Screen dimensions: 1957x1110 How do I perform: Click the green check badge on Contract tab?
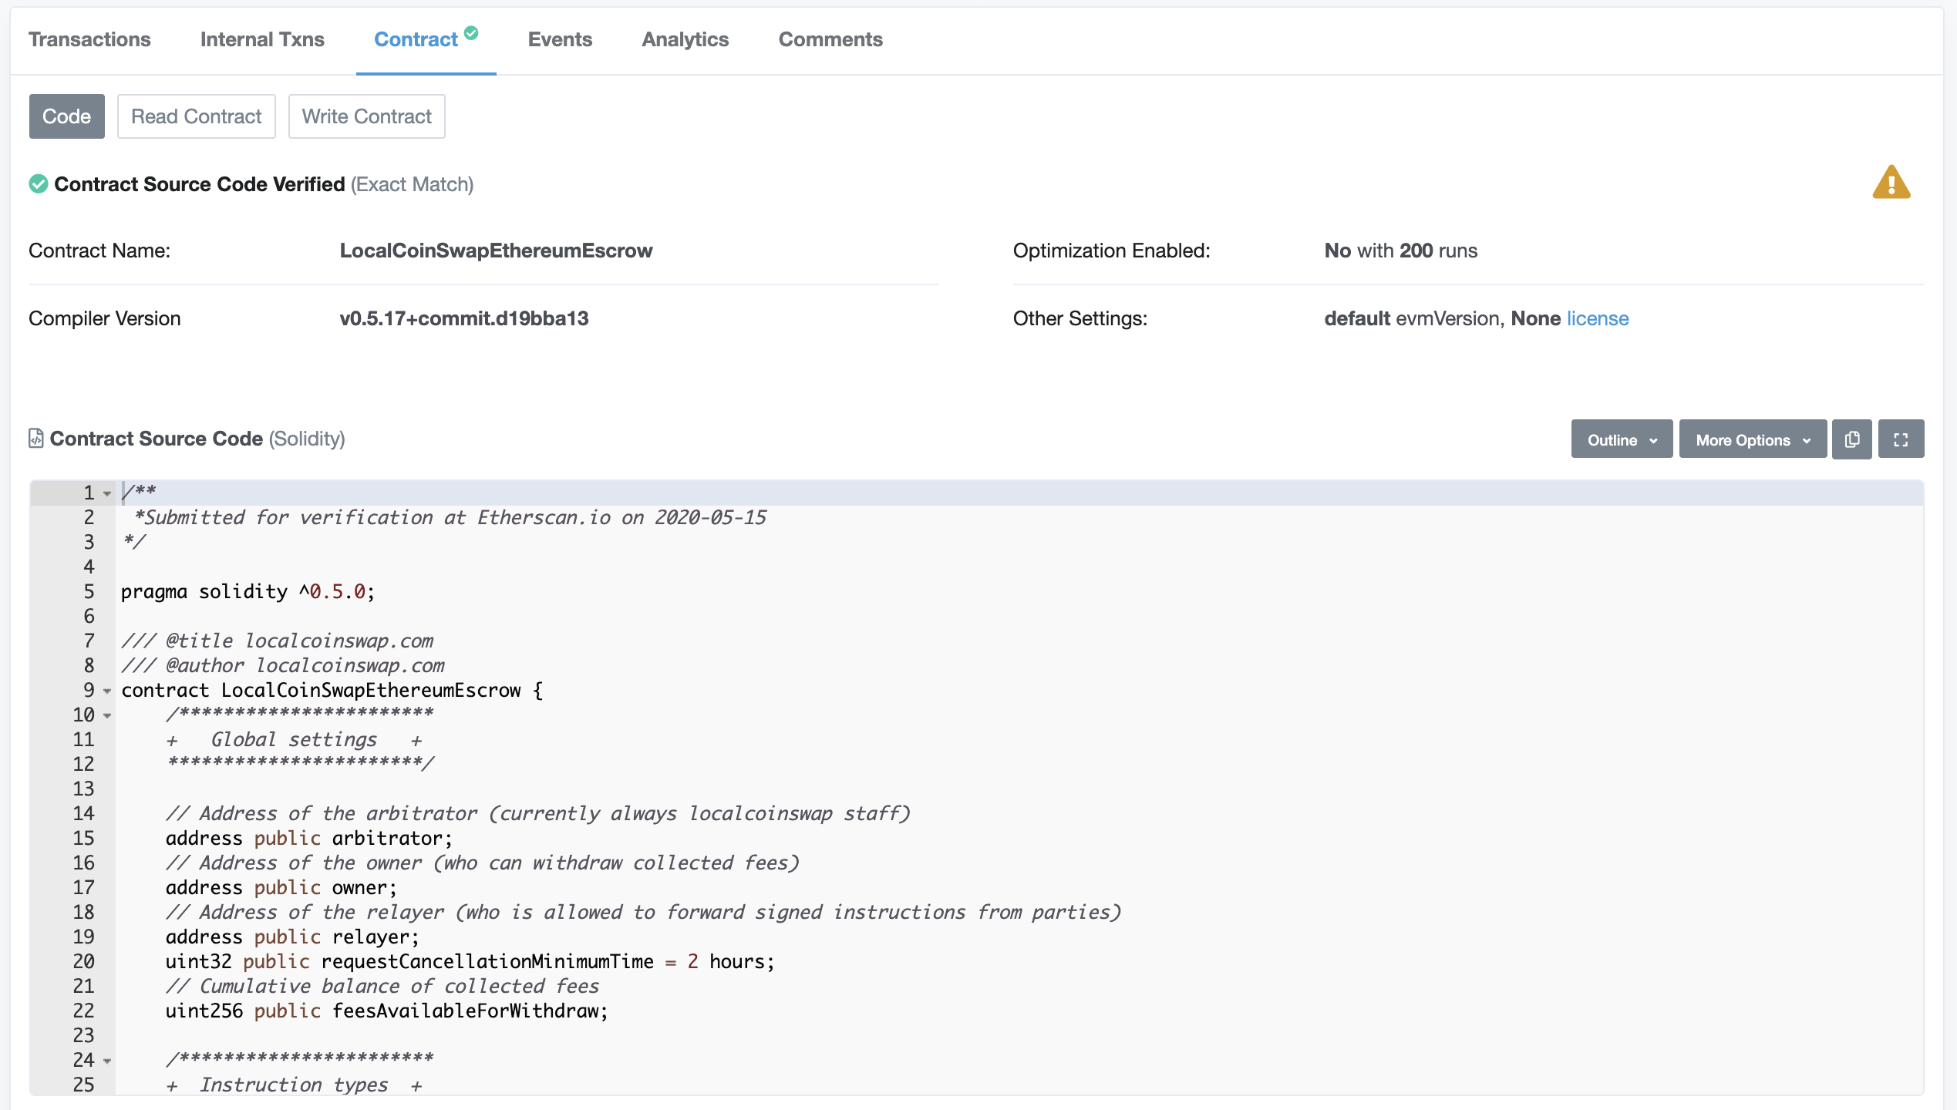pyautogui.click(x=471, y=33)
